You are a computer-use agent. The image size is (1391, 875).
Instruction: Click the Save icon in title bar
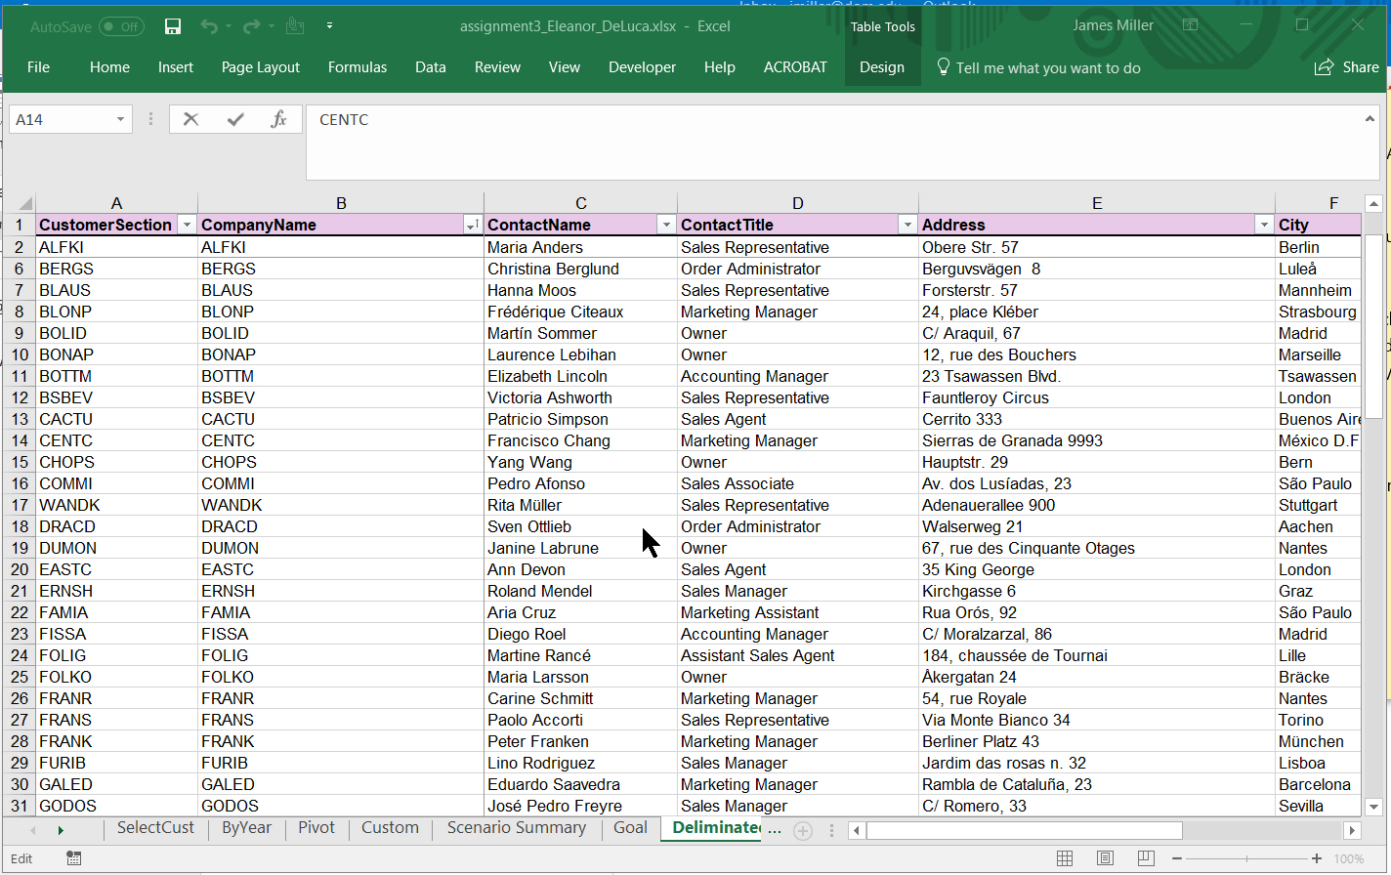tap(173, 26)
